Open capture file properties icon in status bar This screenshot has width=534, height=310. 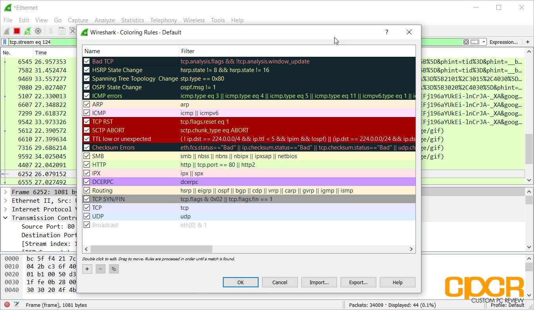[16, 305]
